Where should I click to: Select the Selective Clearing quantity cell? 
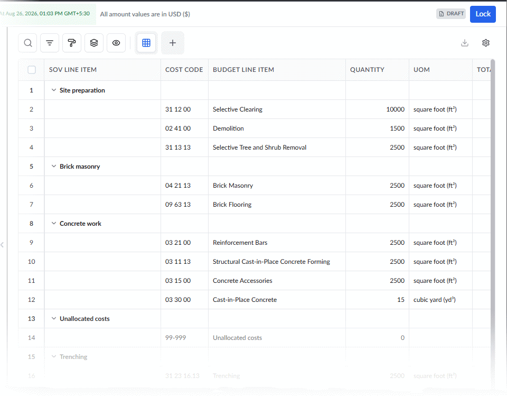pos(377,109)
